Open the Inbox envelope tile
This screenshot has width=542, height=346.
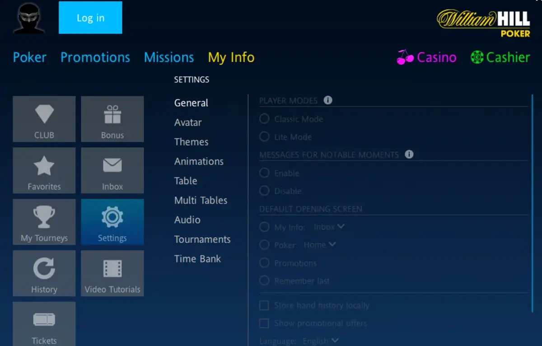coord(112,170)
